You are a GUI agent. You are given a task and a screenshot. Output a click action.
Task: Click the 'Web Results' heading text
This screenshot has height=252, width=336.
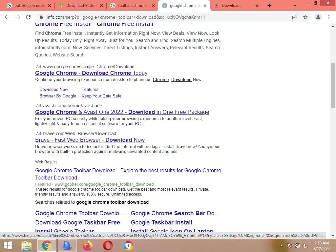tap(46, 162)
